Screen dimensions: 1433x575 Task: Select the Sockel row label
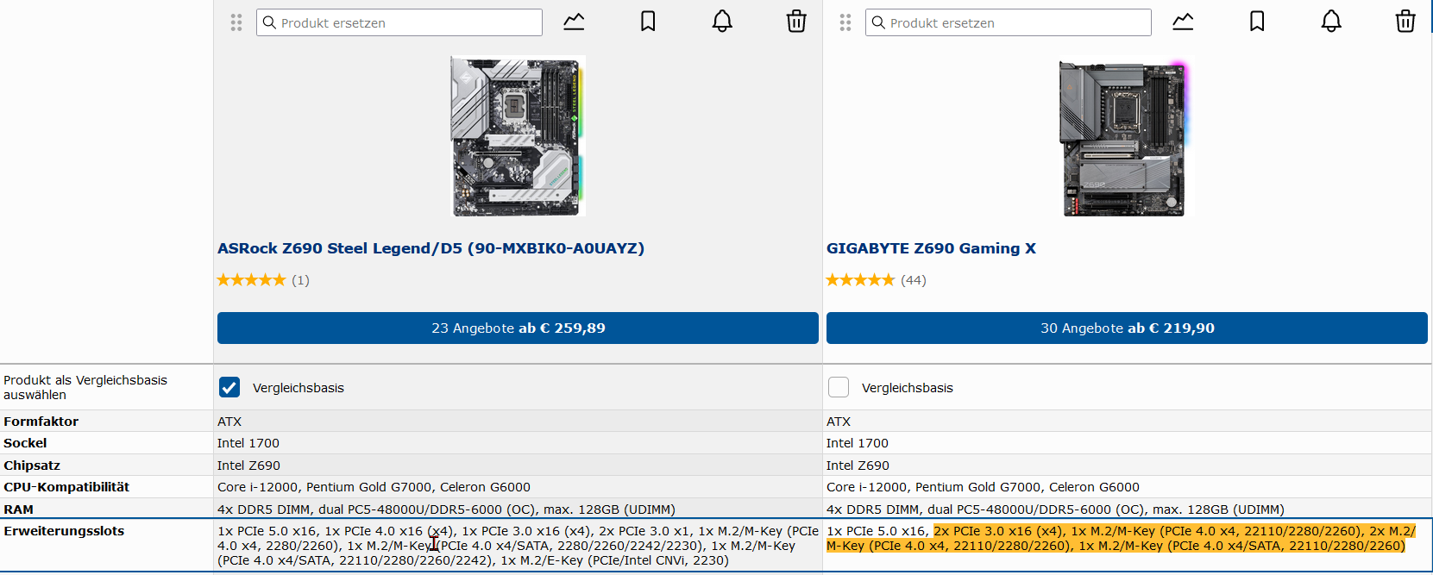[x=25, y=443]
